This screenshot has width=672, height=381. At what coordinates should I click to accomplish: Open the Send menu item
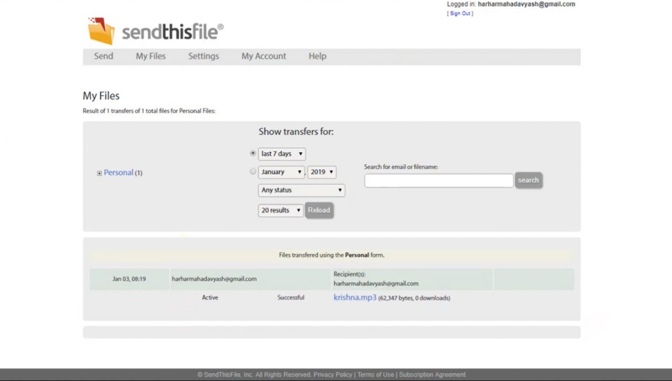click(x=103, y=56)
